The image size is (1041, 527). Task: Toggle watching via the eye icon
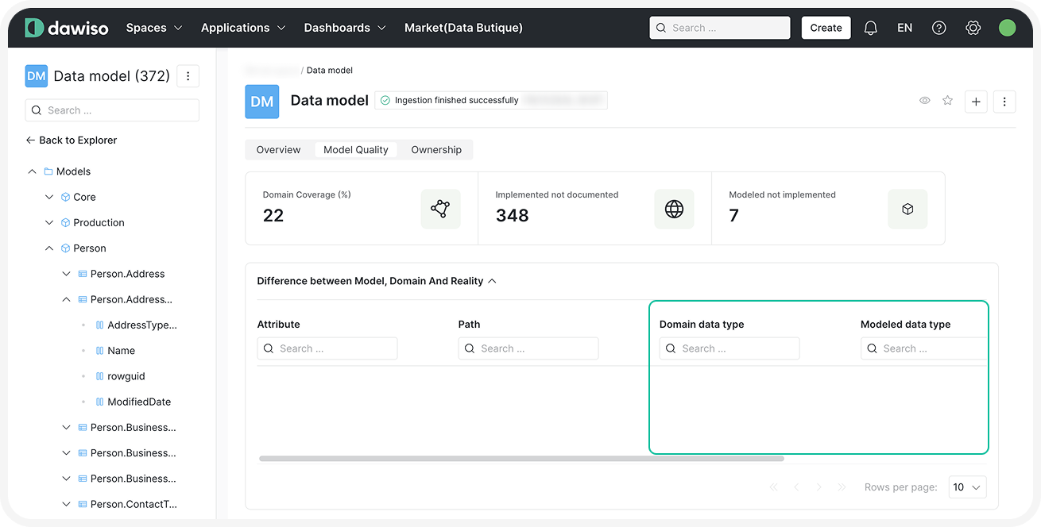924,101
